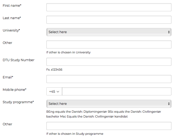The image size is (175, 138).
Task: Click the First name input field
Action: click(x=109, y=7)
